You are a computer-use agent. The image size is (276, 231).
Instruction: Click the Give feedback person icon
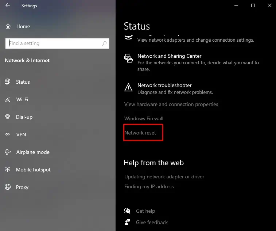[127, 222]
